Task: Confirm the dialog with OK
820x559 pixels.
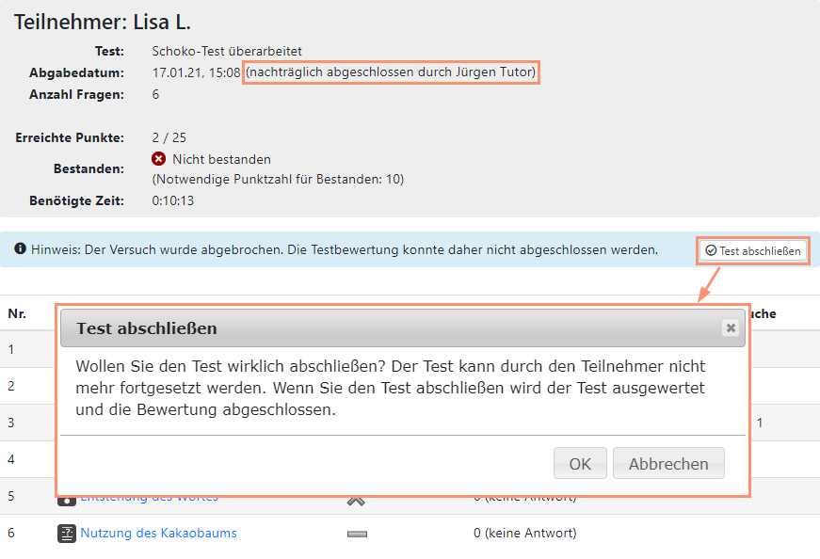Action: [x=579, y=463]
